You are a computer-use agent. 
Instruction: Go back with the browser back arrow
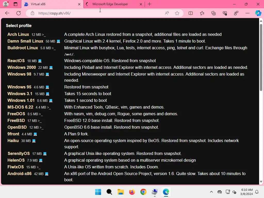(x=7, y=13)
